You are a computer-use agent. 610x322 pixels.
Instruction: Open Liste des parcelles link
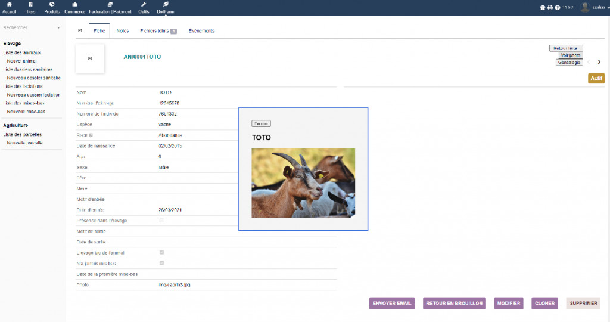23,134
